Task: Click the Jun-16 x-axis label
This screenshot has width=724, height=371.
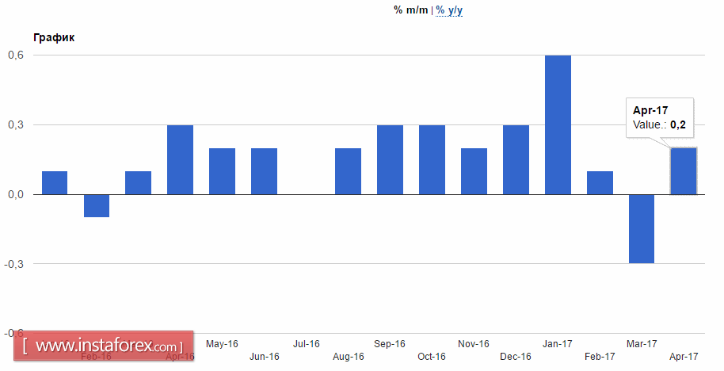Action: 264,356
